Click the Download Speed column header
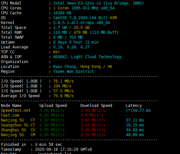 click(x=96, y=106)
